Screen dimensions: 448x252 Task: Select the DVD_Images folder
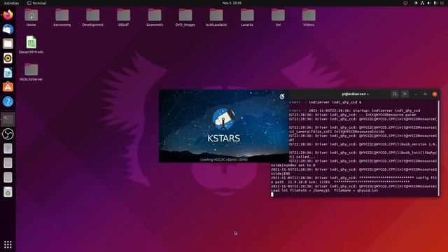tap(185, 17)
